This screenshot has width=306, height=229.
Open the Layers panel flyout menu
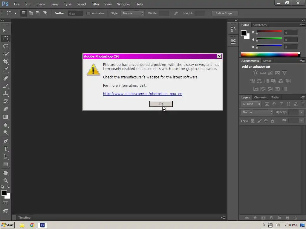302,98
